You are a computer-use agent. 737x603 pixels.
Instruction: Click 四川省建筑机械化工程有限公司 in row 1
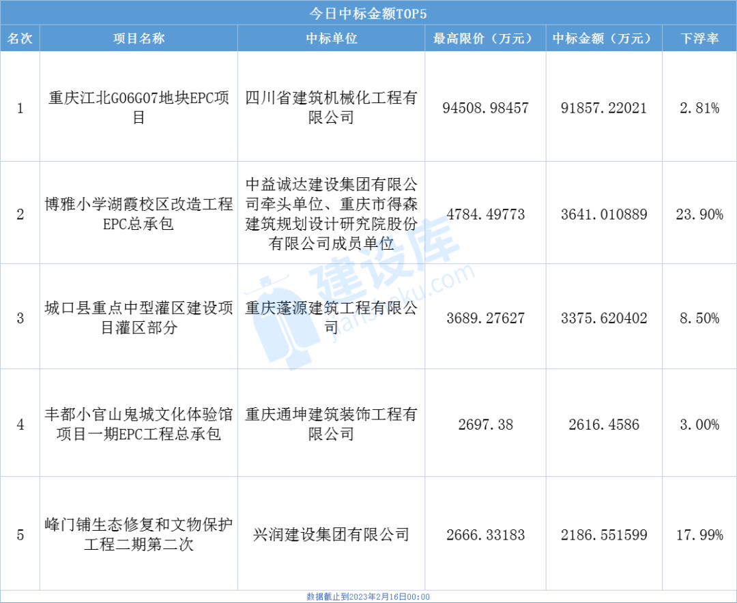point(330,108)
